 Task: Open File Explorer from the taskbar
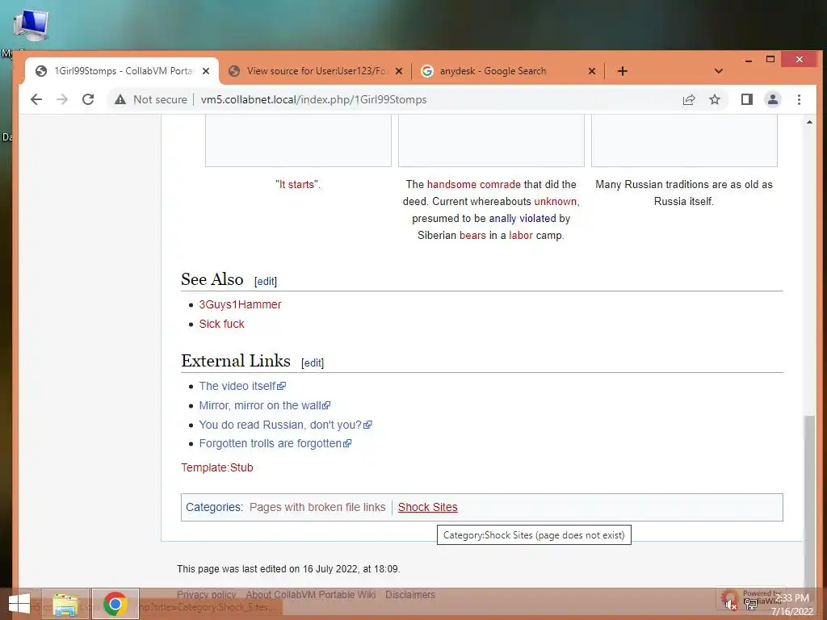(x=65, y=604)
